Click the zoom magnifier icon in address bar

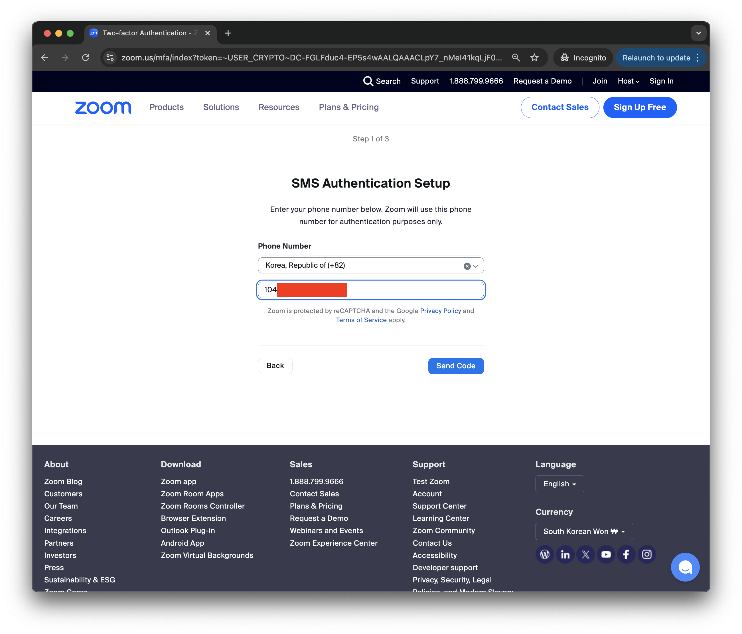(516, 58)
